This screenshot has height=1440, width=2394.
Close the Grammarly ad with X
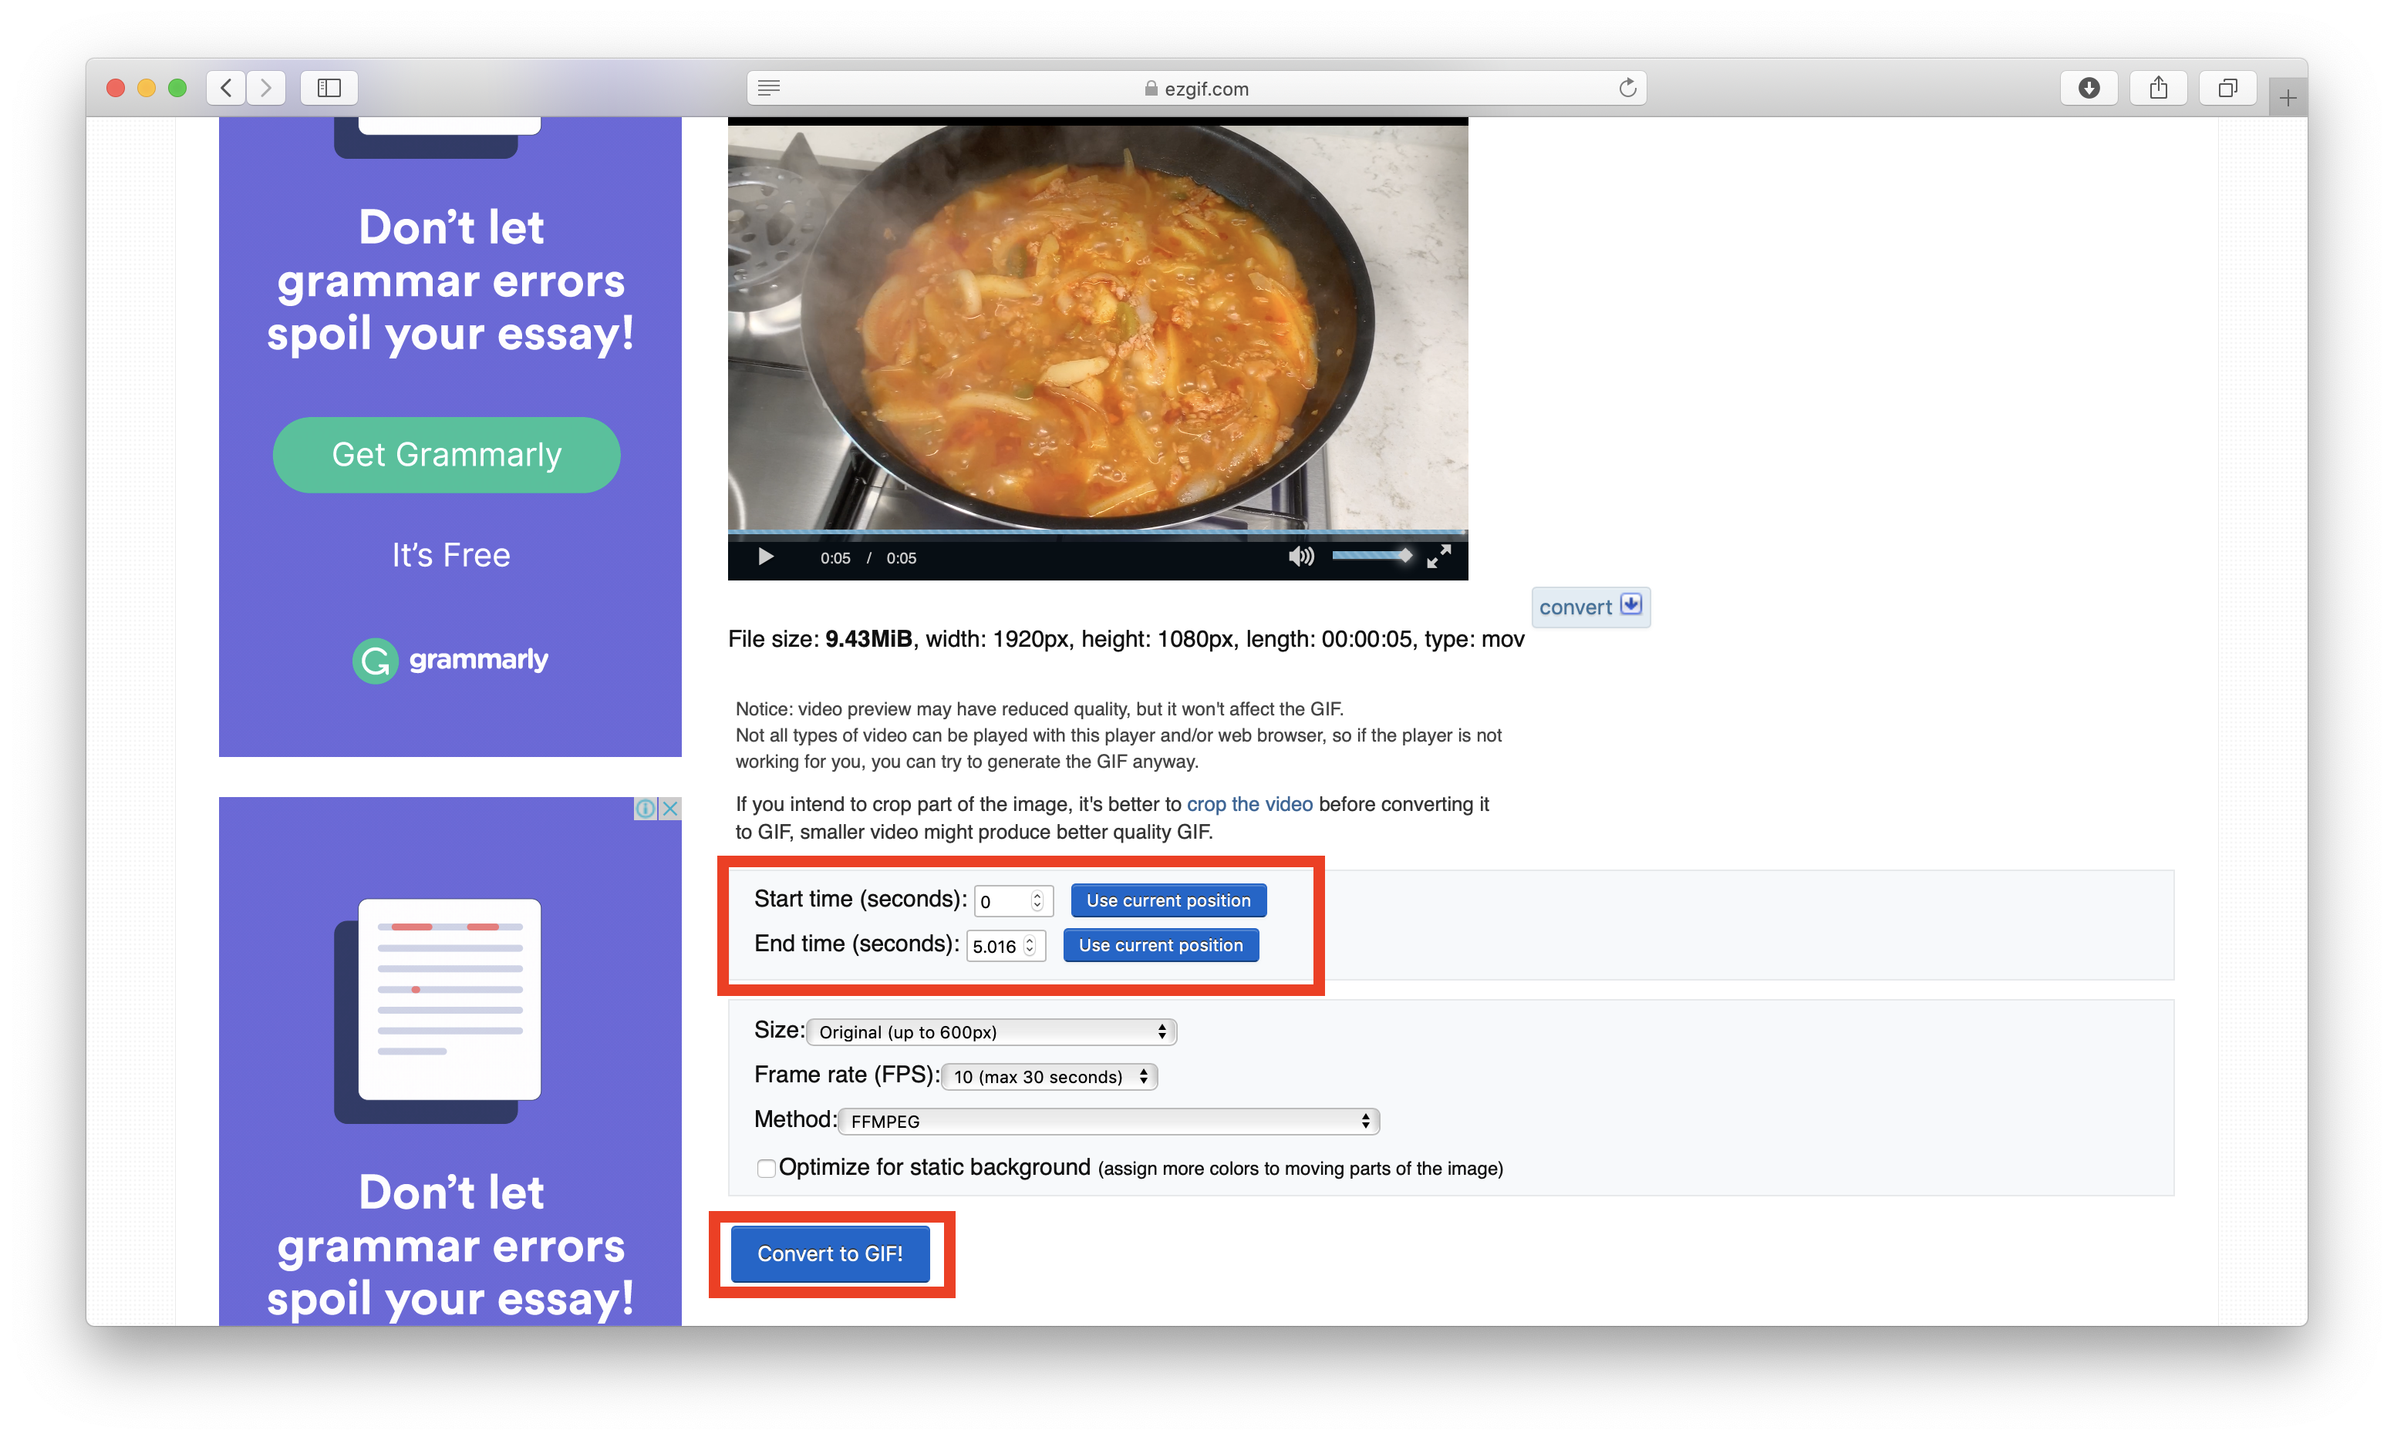[670, 809]
